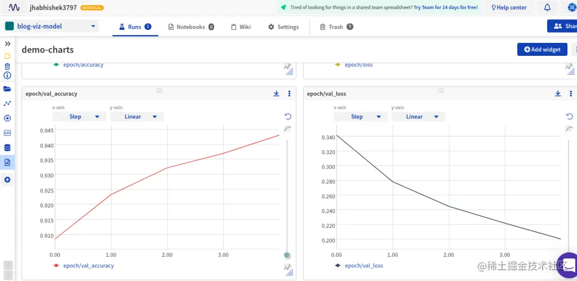The width and height of the screenshot is (577, 281).
Task: Click the previous arrow at sidebar bottom
Action: [x=8, y=265]
